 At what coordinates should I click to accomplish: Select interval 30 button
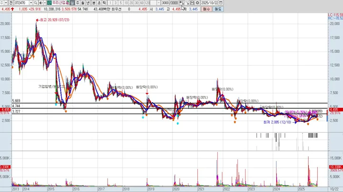pos(137,3)
